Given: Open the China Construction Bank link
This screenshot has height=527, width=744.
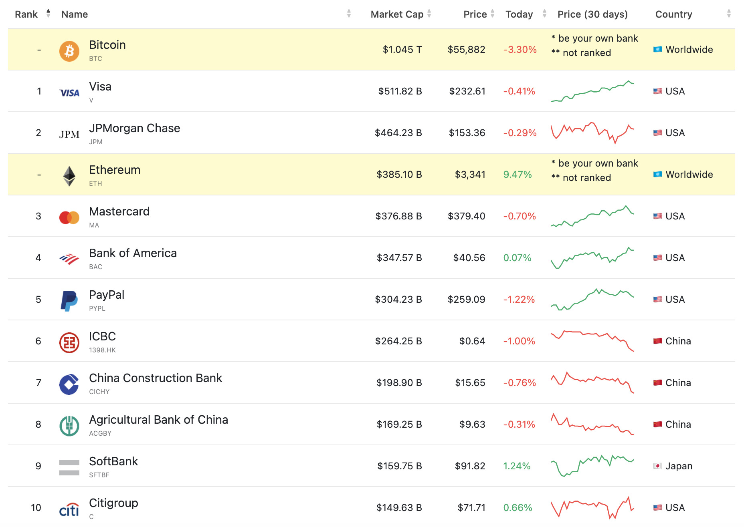Looking at the screenshot, I should tap(156, 378).
